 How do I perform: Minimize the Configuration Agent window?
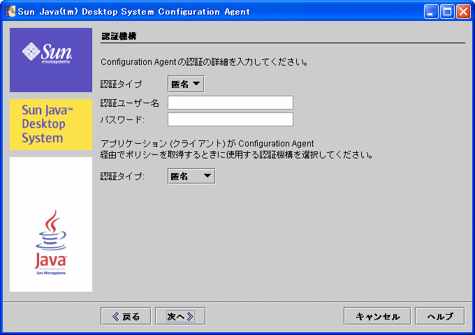click(x=430, y=12)
